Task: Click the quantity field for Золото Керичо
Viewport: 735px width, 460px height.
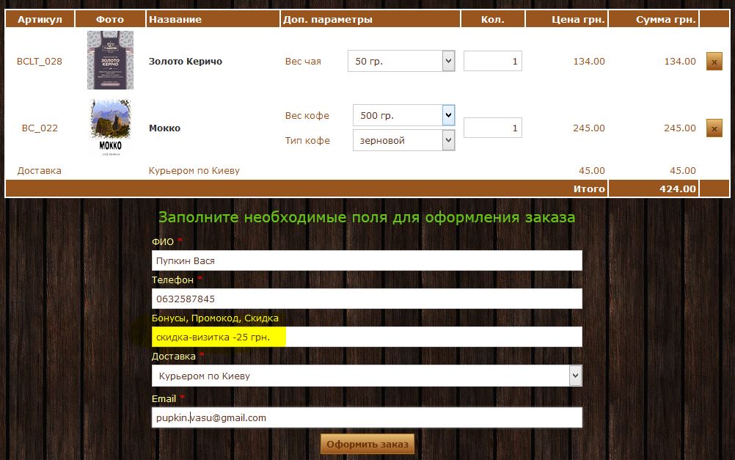Action: (x=492, y=61)
